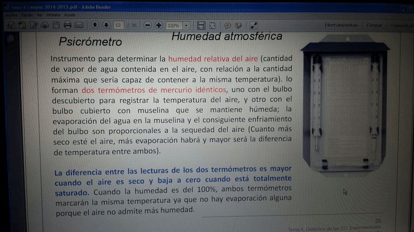Go to next page with down arrow
Image resolution: width=414 pixels, height=232 pixels.
(106, 25)
